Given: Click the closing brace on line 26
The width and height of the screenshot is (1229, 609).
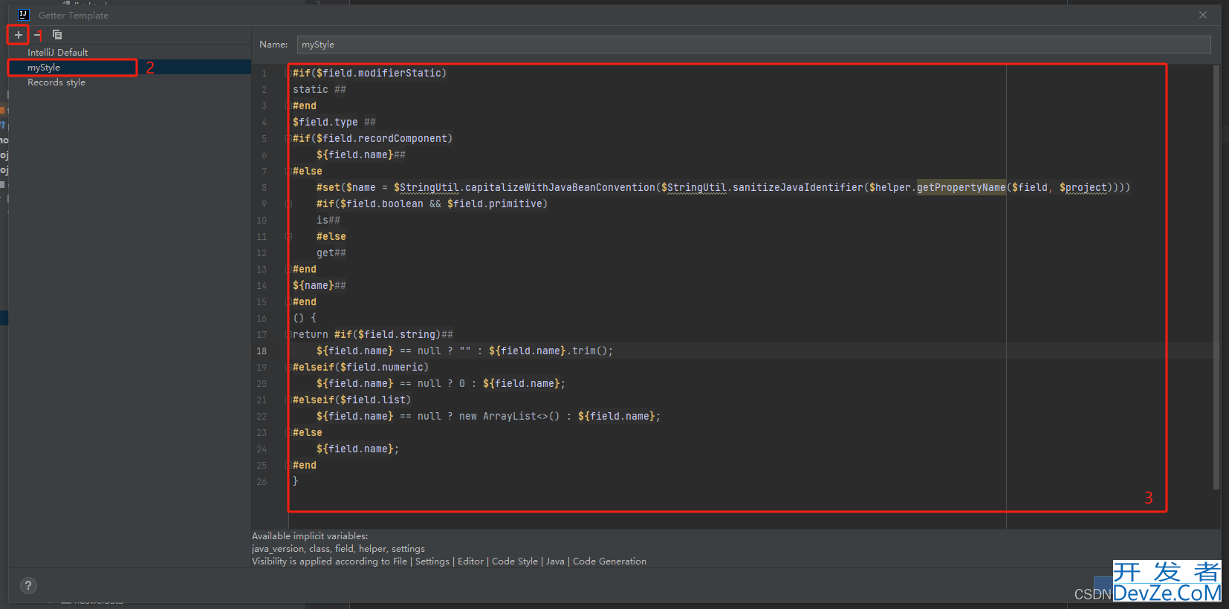Looking at the screenshot, I should click(296, 481).
